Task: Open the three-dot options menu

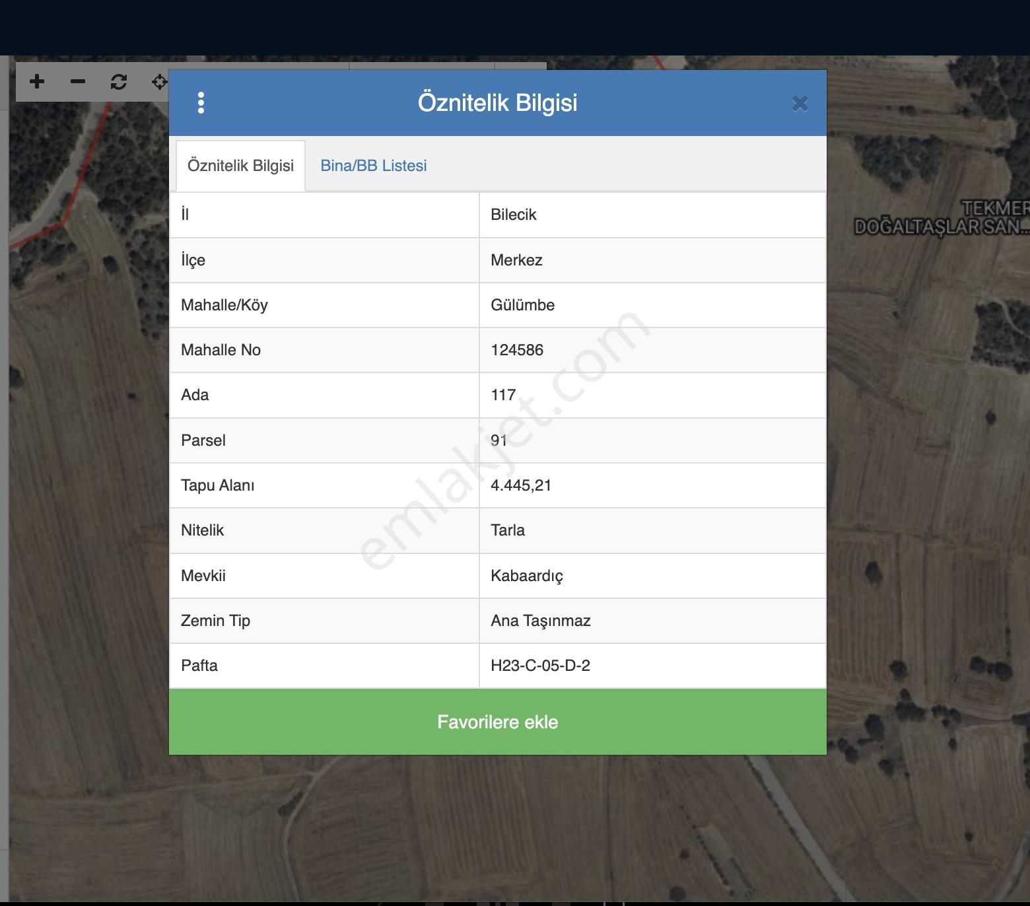Action: (201, 102)
